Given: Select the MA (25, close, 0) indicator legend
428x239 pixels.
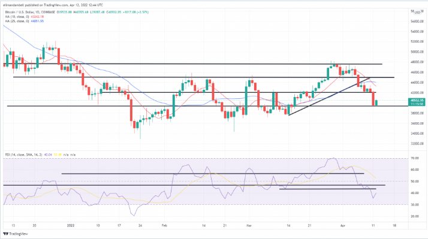Looking at the screenshot, I should 17,21.
